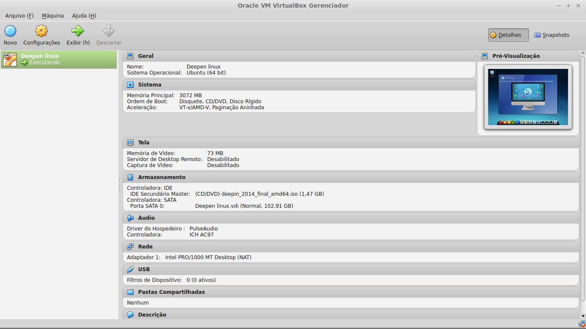Screen dimensions: 586x329
Task: Click the details pane vertical scrollbar
Action: click(x=583, y=178)
